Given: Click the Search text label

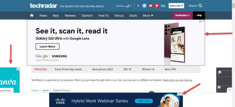Looking at the screenshot, I should pyautogui.click(x=193, y=6).
